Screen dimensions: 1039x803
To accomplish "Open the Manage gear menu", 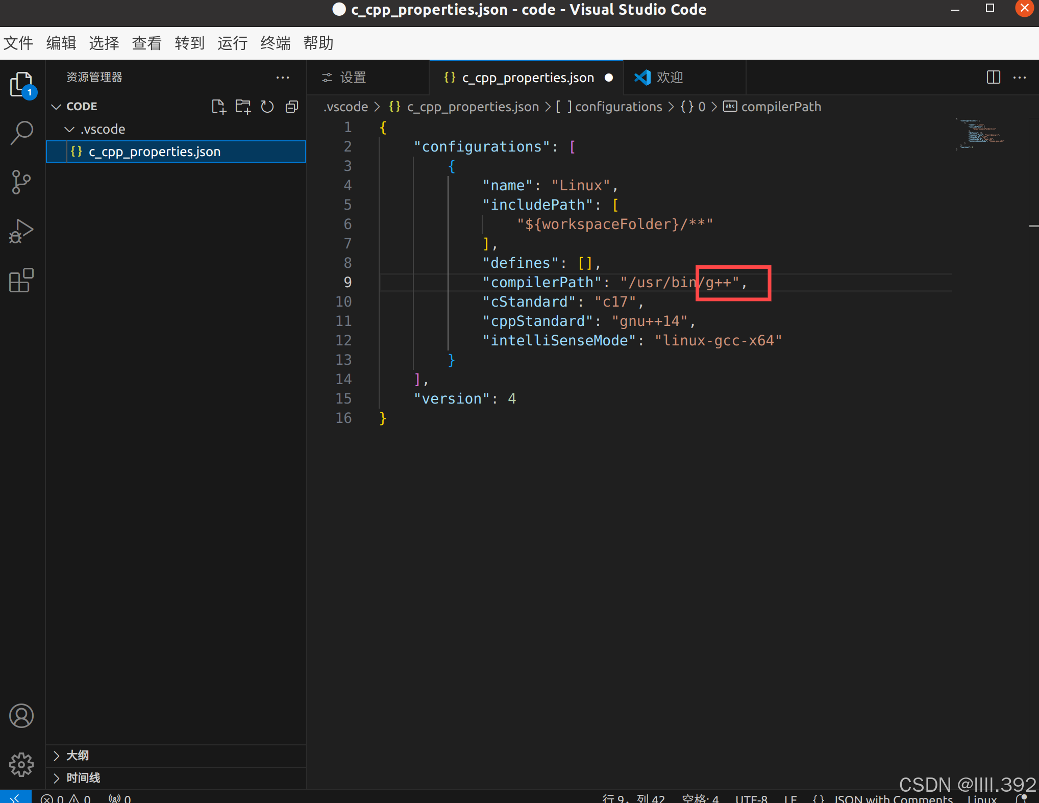I will click(21, 764).
